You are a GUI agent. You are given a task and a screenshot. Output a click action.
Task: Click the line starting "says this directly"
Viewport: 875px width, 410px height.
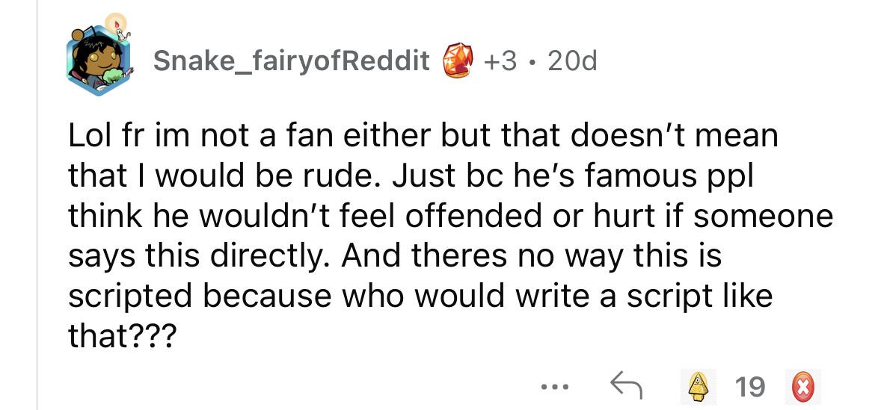[395, 256]
